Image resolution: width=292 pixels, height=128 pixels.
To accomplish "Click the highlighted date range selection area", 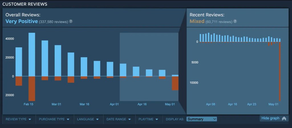I will [x=149, y=57].
